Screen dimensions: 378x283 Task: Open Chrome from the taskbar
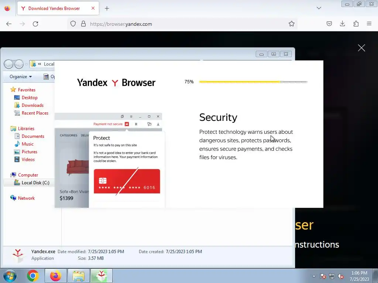32,276
